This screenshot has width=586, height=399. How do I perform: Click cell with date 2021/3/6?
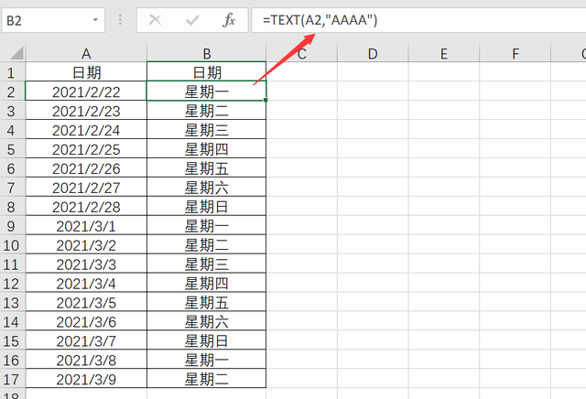[86, 321]
